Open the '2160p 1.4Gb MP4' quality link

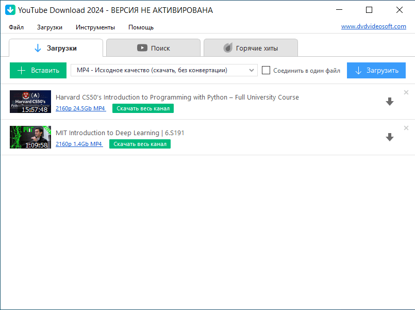point(79,144)
